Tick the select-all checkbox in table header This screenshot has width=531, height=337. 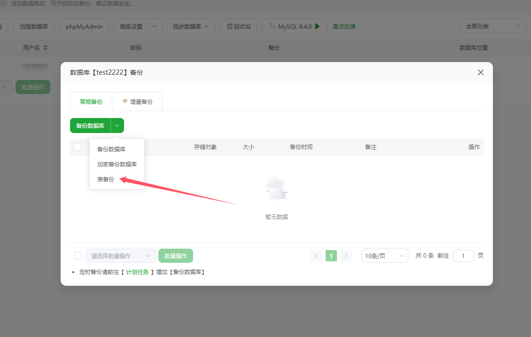coord(78,147)
